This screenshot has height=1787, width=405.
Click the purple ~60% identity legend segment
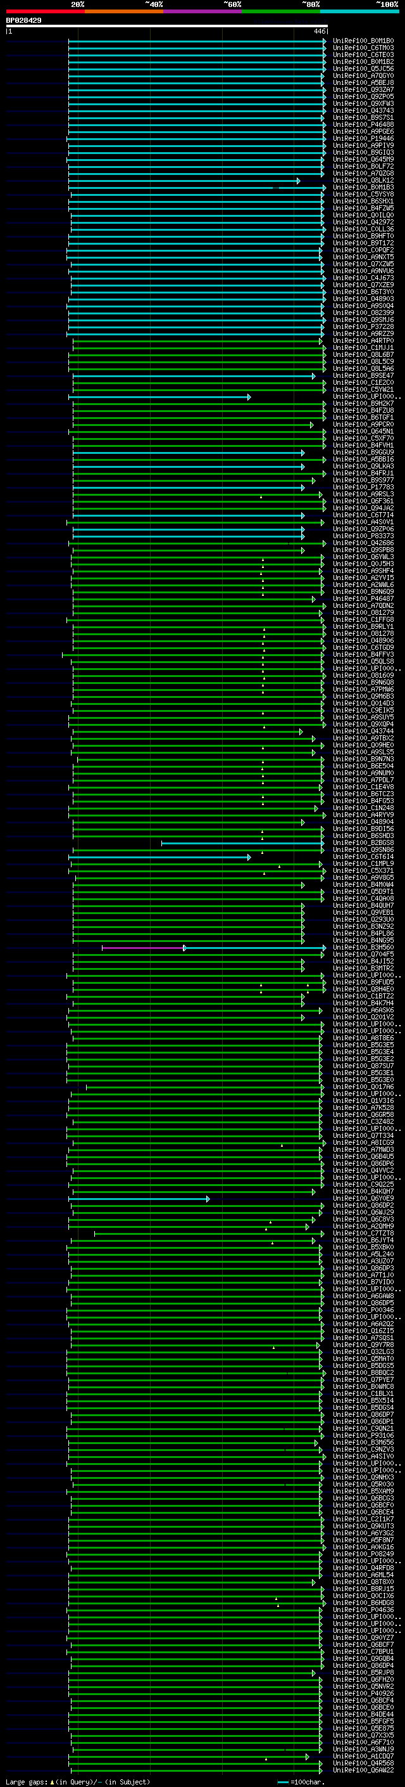click(202, 11)
